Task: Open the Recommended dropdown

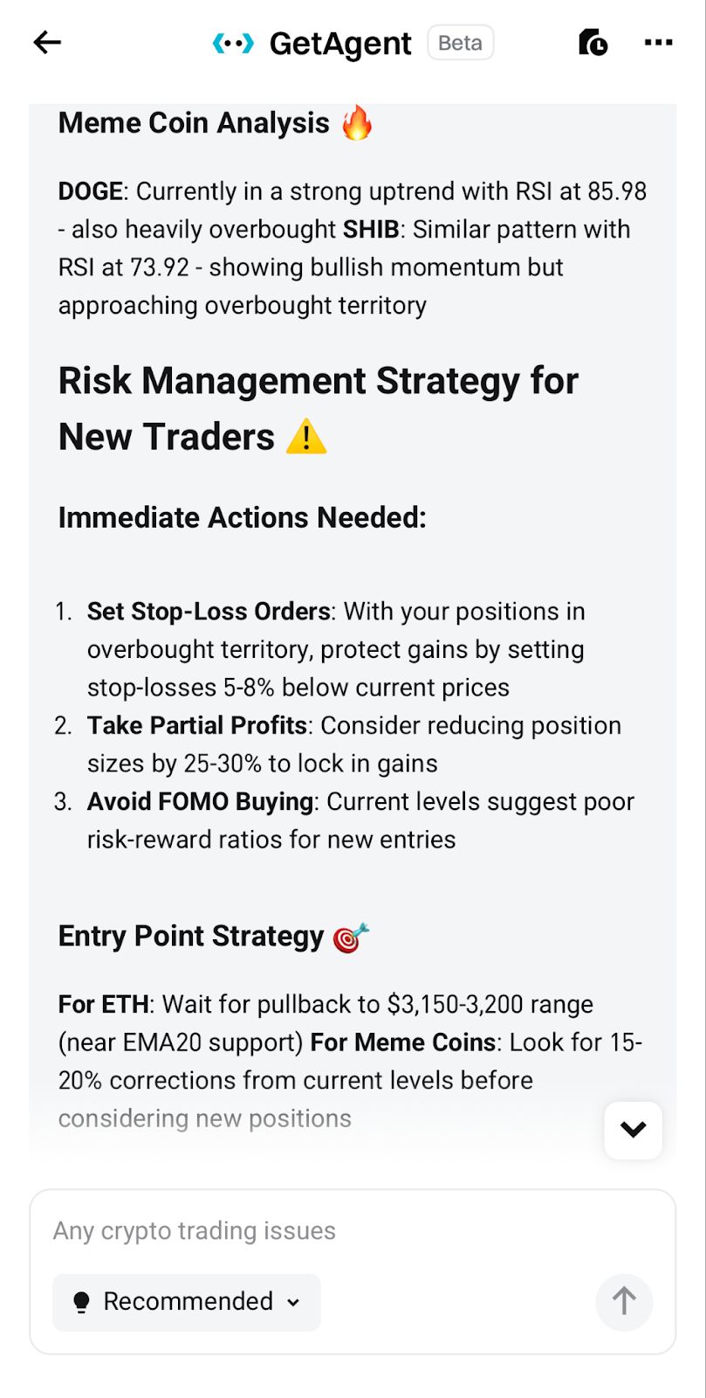Action: (187, 1302)
